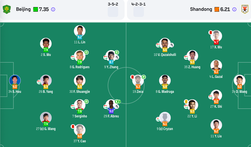
Task: Click the yellow card icon on Y. Li
Action: (186, 102)
